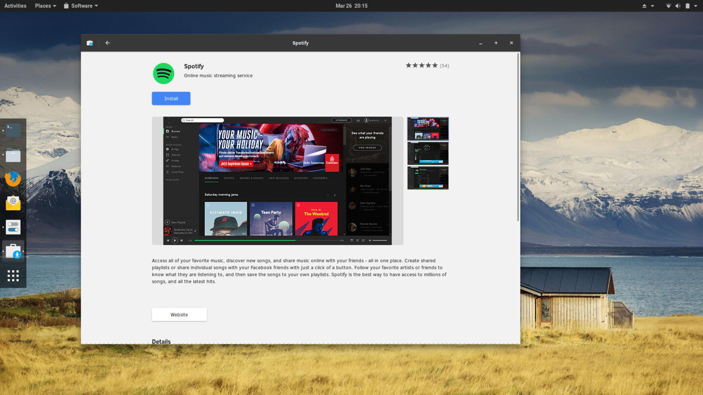
Task: Close the Software window
Action: (512, 43)
